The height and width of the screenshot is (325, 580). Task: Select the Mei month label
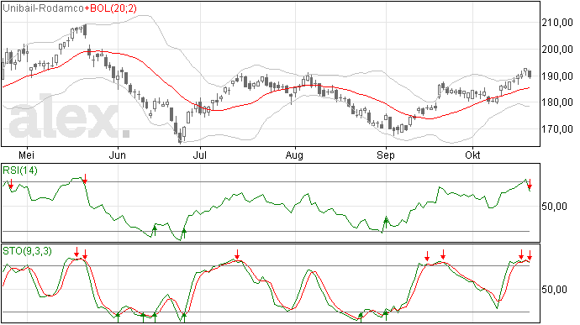pyautogui.click(x=26, y=155)
